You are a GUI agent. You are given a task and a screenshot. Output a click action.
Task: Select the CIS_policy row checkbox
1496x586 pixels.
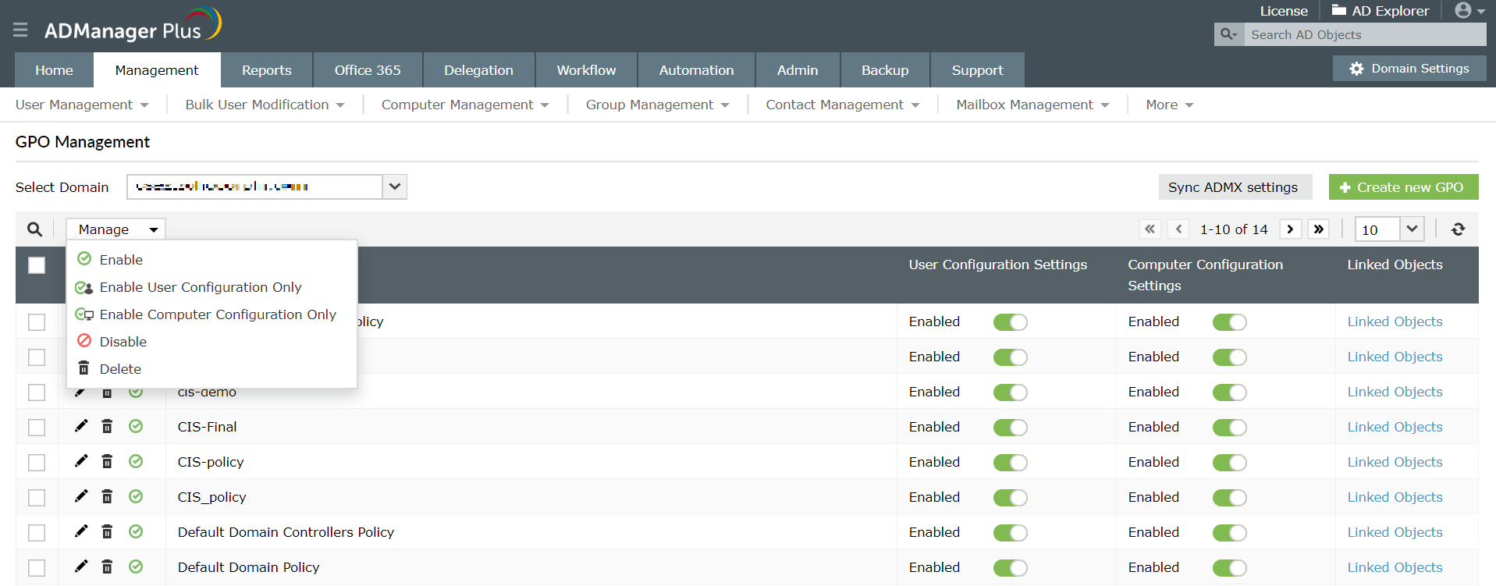pyautogui.click(x=37, y=498)
